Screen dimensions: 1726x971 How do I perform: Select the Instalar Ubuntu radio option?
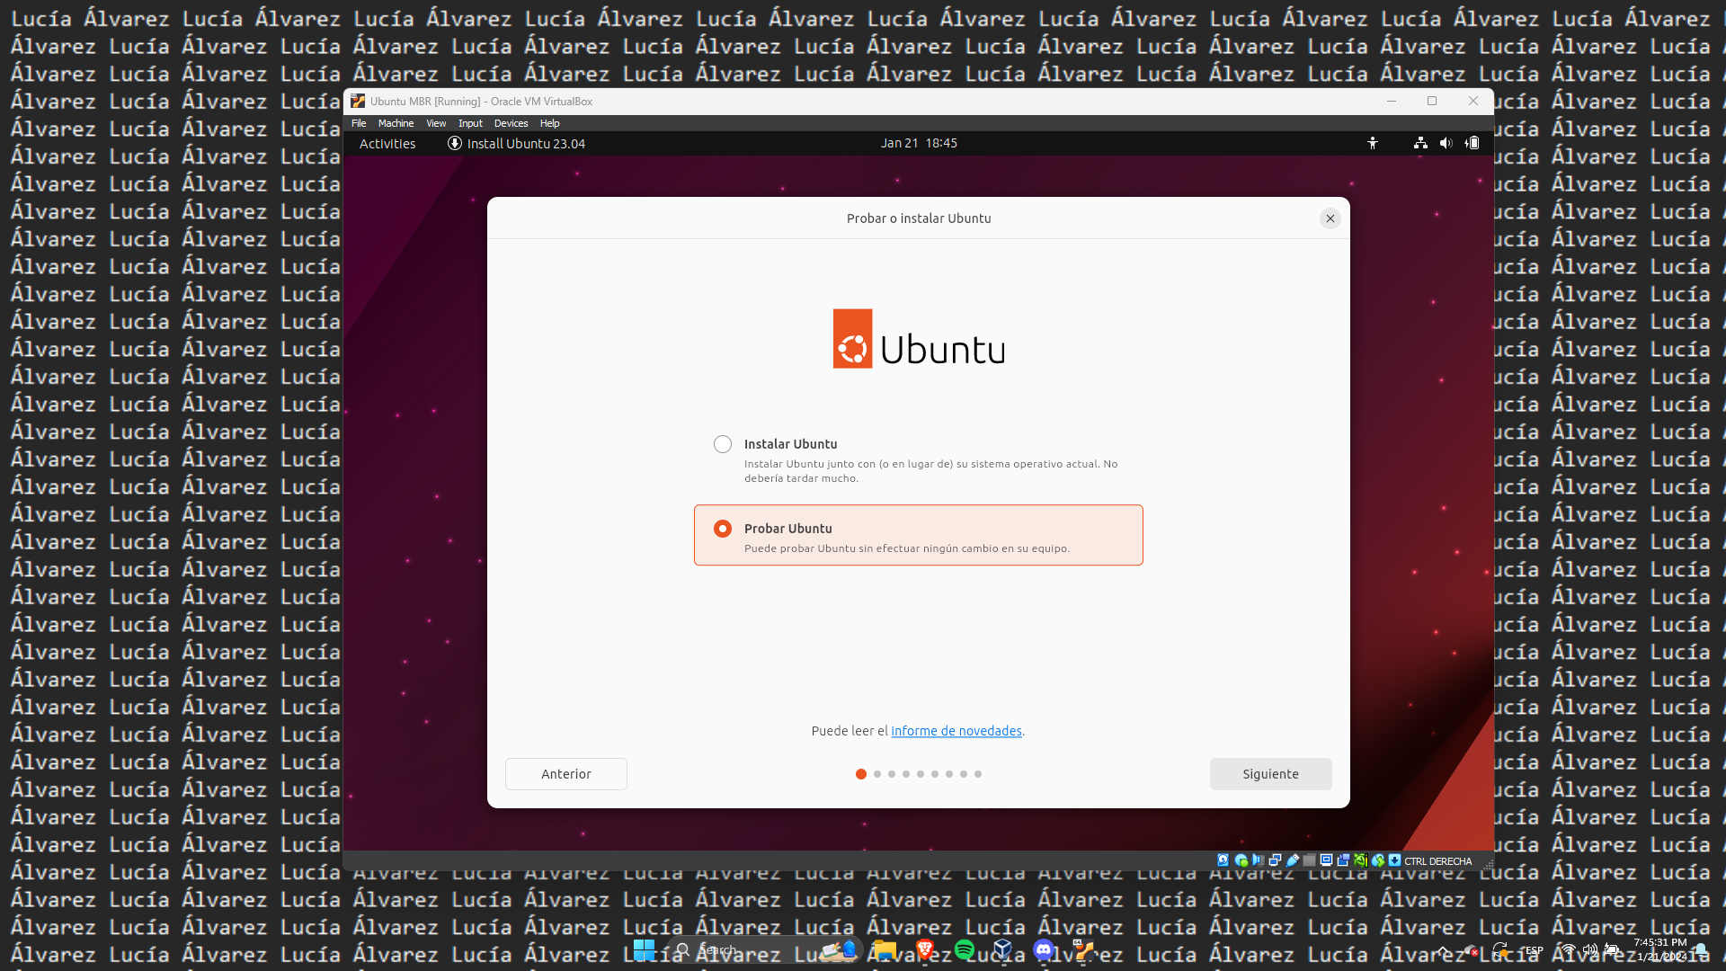click(723, 444)
